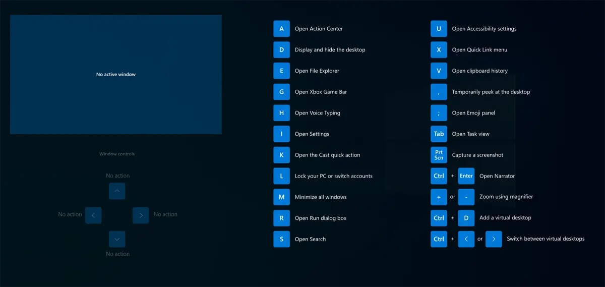
Task: Select the comma key to peek at desktop
Action: (439, 92)
